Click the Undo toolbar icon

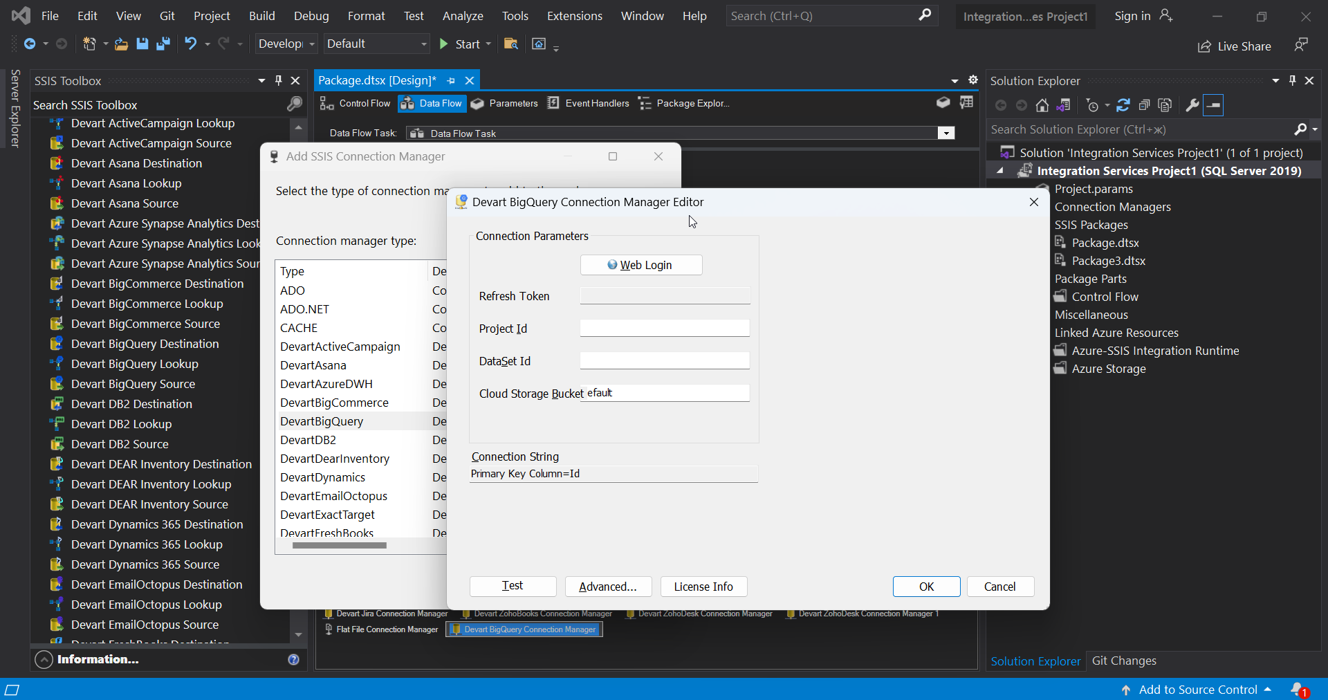tap(190, 44)
